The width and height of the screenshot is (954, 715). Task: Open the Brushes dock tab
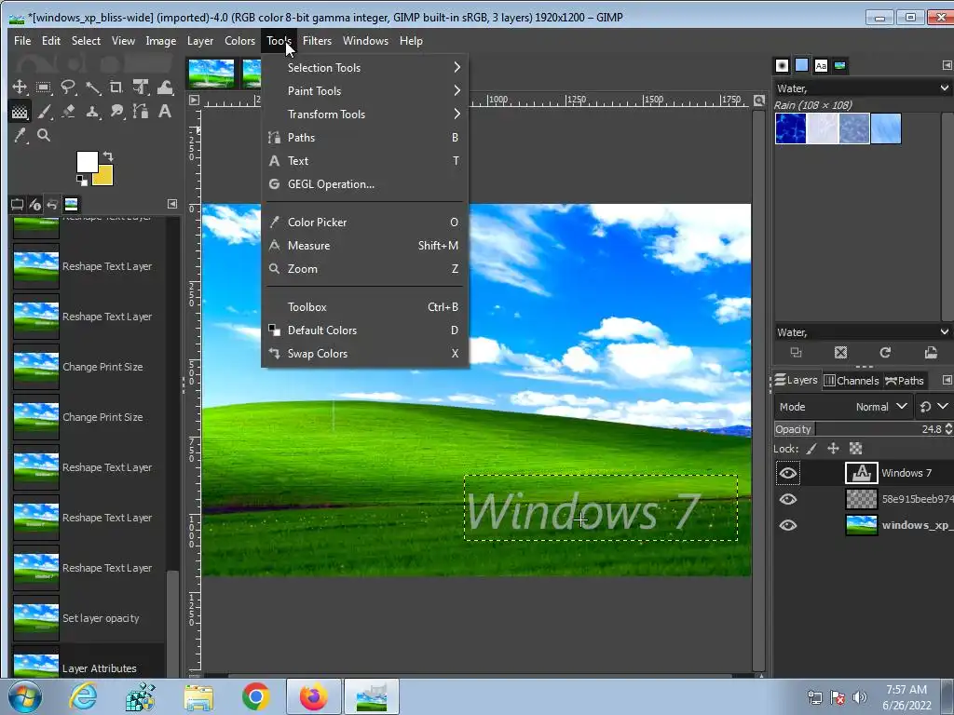pyautogui.click(x=782, y=66)
